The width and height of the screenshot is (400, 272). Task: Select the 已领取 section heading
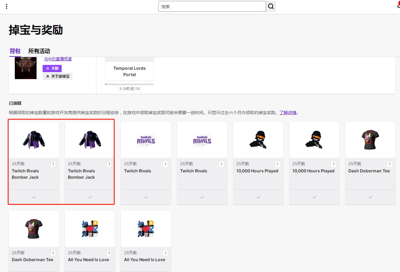(15, 103)
